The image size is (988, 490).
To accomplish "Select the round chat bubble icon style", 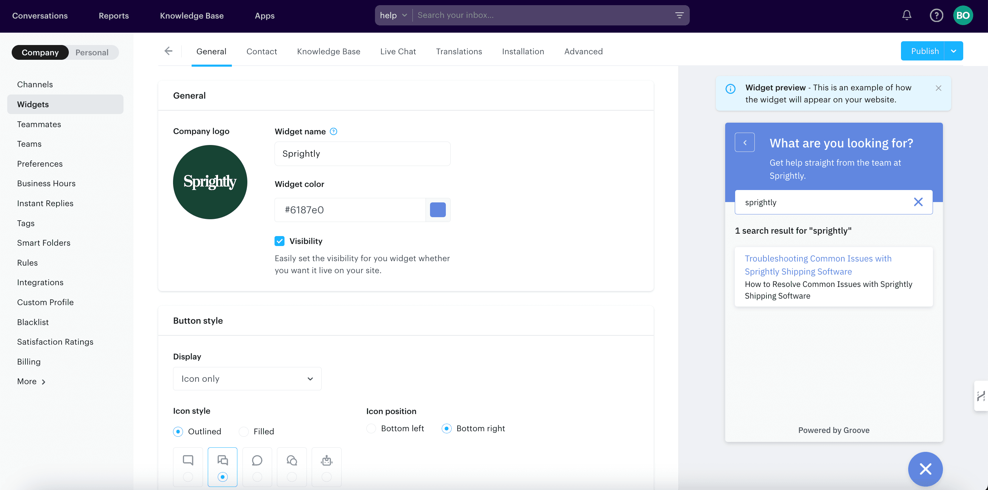I will pyautogui.click(x=257, y=460).
